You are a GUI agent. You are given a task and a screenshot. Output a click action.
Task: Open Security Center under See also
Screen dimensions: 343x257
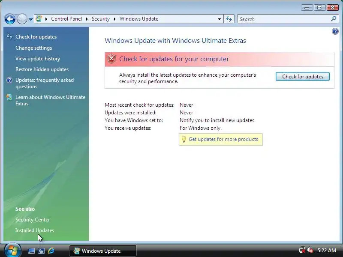[x=33, y=220]
